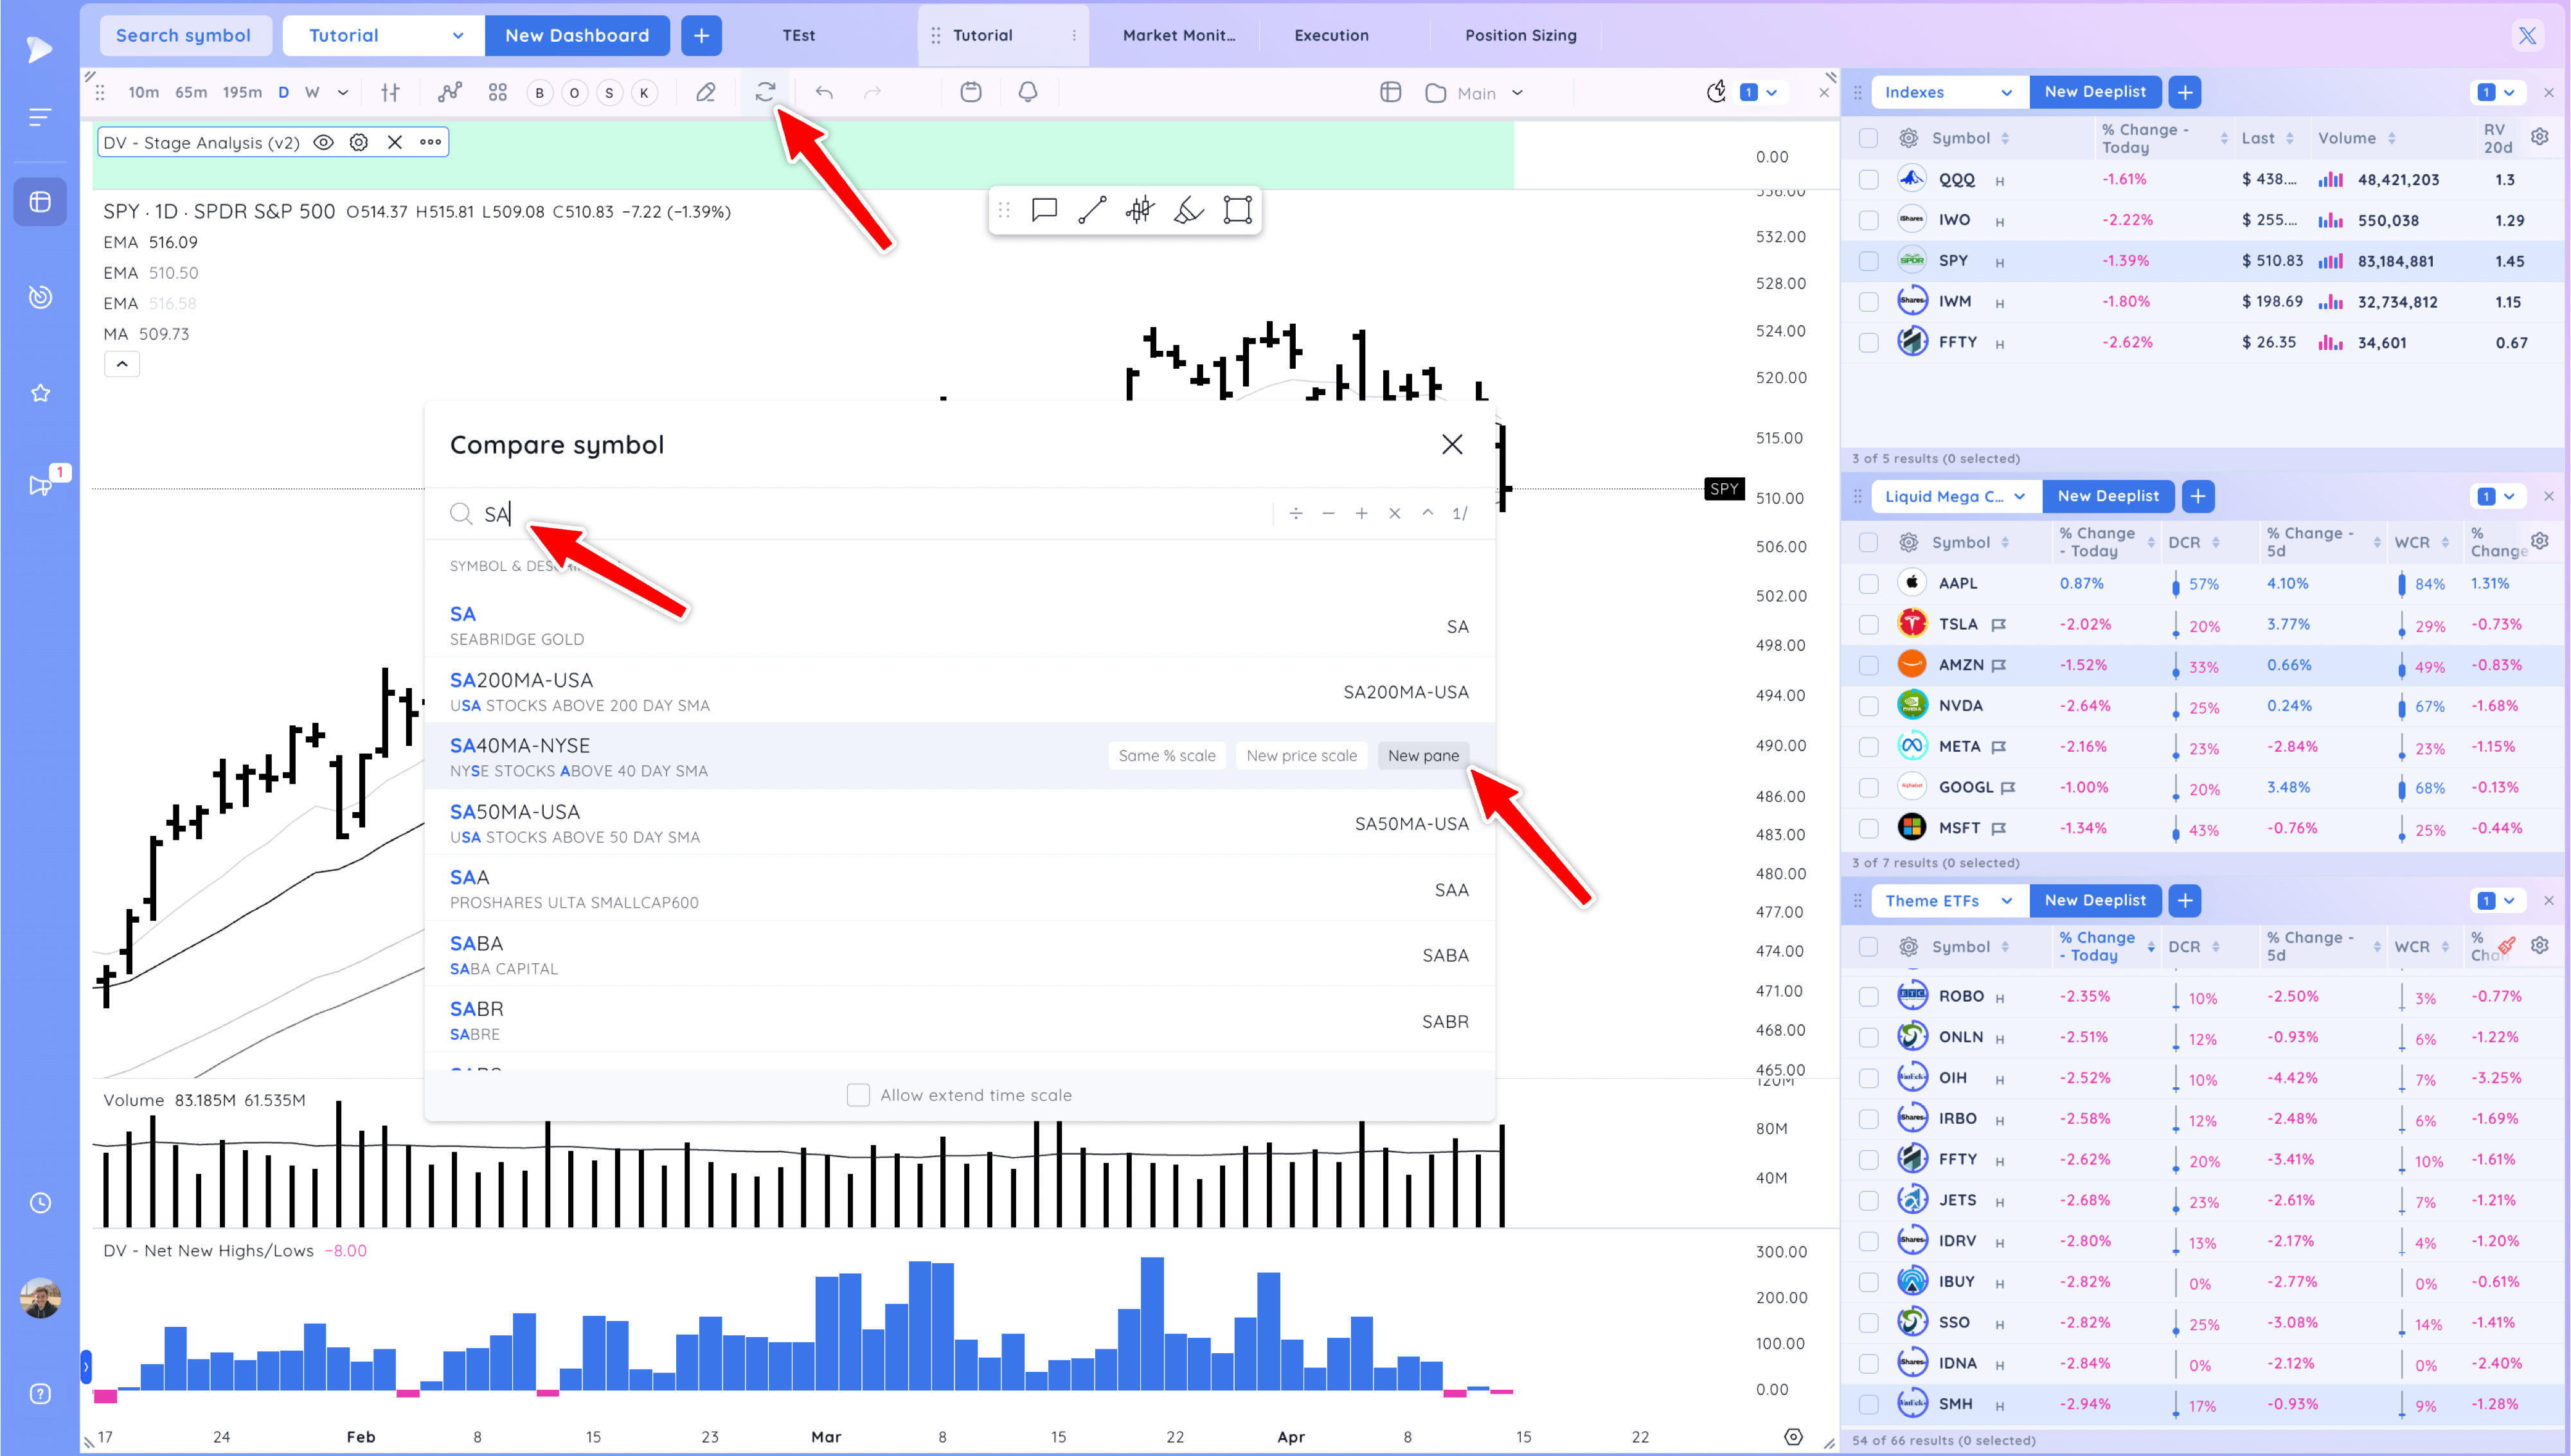Check Allow extend time scale checkbox

(x=858, y=1095)
